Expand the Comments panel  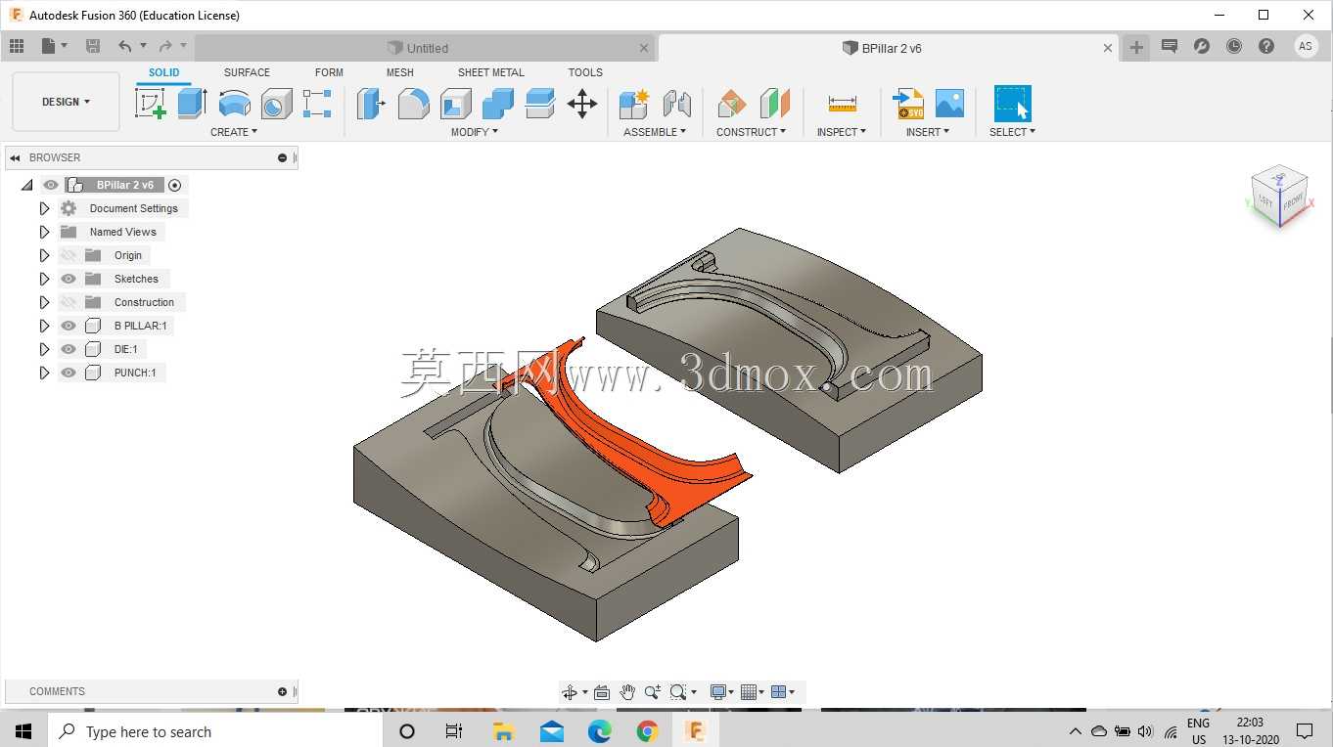pyautogui.click(x=282, y=691)
